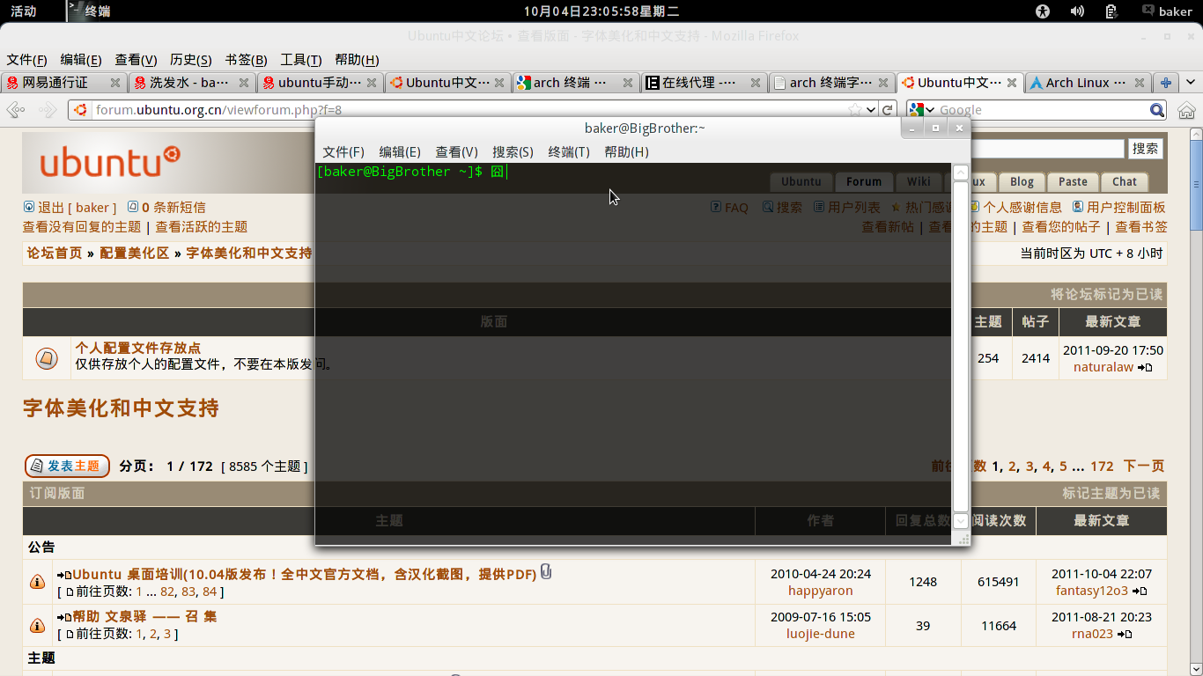Open terminal 搜索(S) menu
Viewport: 1203px width, 676px height.
[513, 151]
